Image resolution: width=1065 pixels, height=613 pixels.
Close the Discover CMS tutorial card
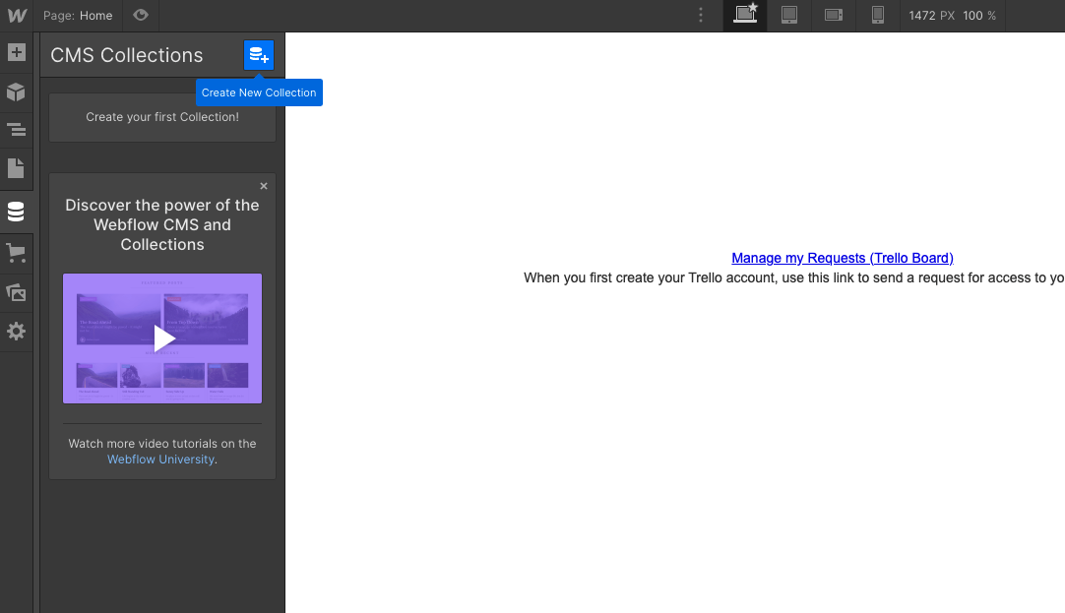coord(264,186)
